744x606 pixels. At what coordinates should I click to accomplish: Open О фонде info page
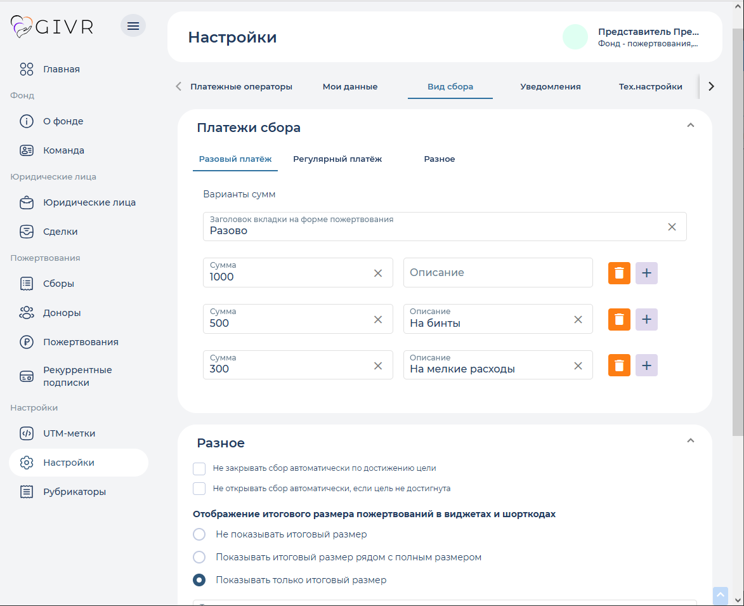[x=63, y=121]
